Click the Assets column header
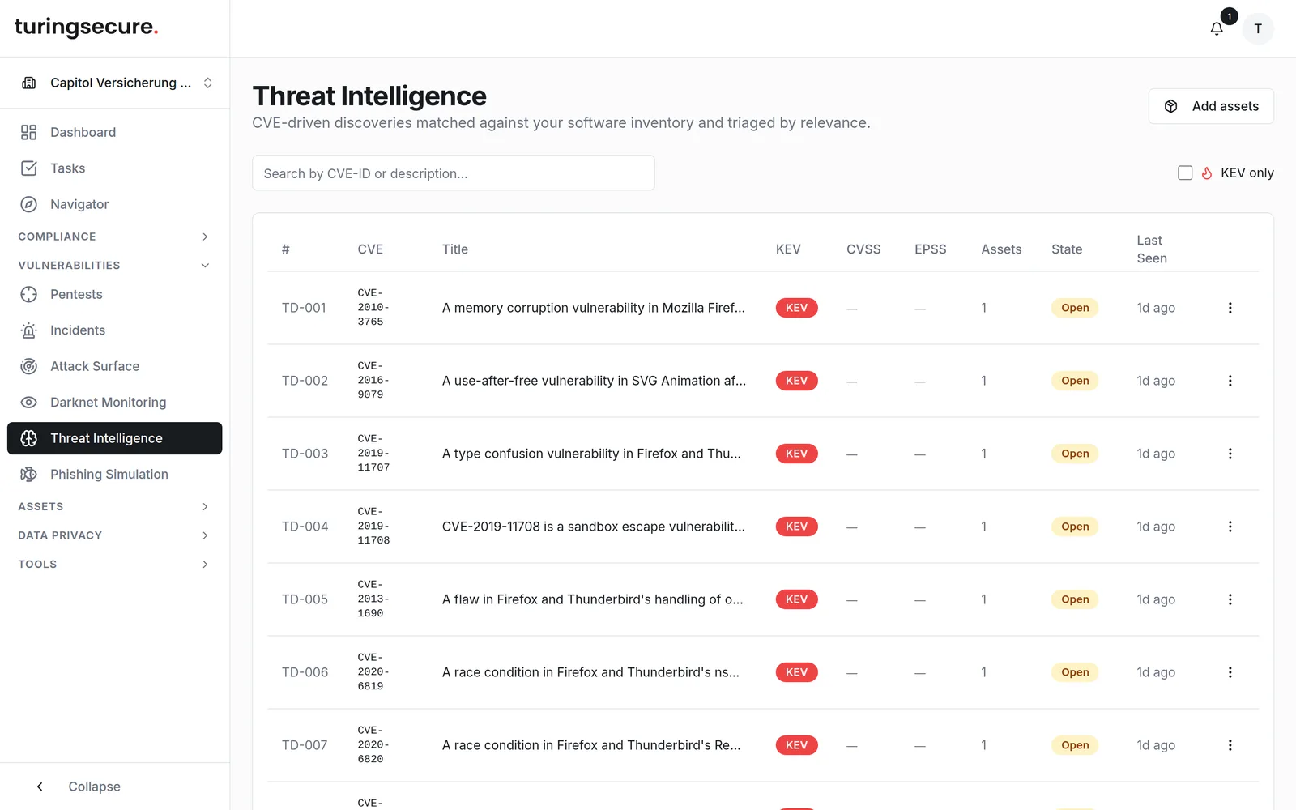 tap(1001, 249)
